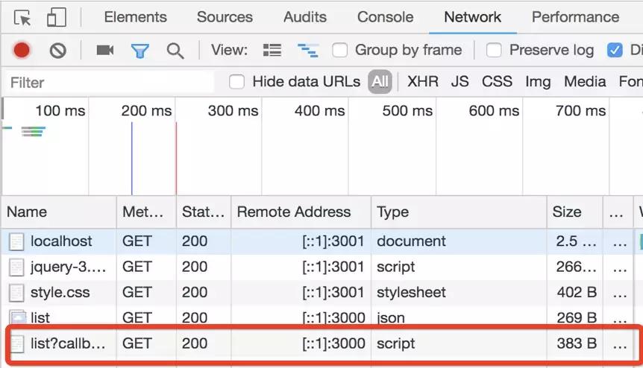This screenshot has width=643, height=368.
Task: Toggle the filter funnel icon
Action: [x=139, y=51]
